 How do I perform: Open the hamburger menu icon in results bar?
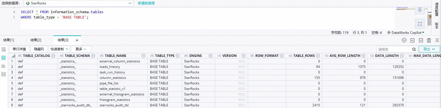[x=437, y=40]
